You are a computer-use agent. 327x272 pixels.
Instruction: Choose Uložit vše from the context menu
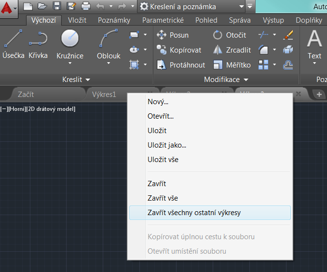[x=210, y=160]
